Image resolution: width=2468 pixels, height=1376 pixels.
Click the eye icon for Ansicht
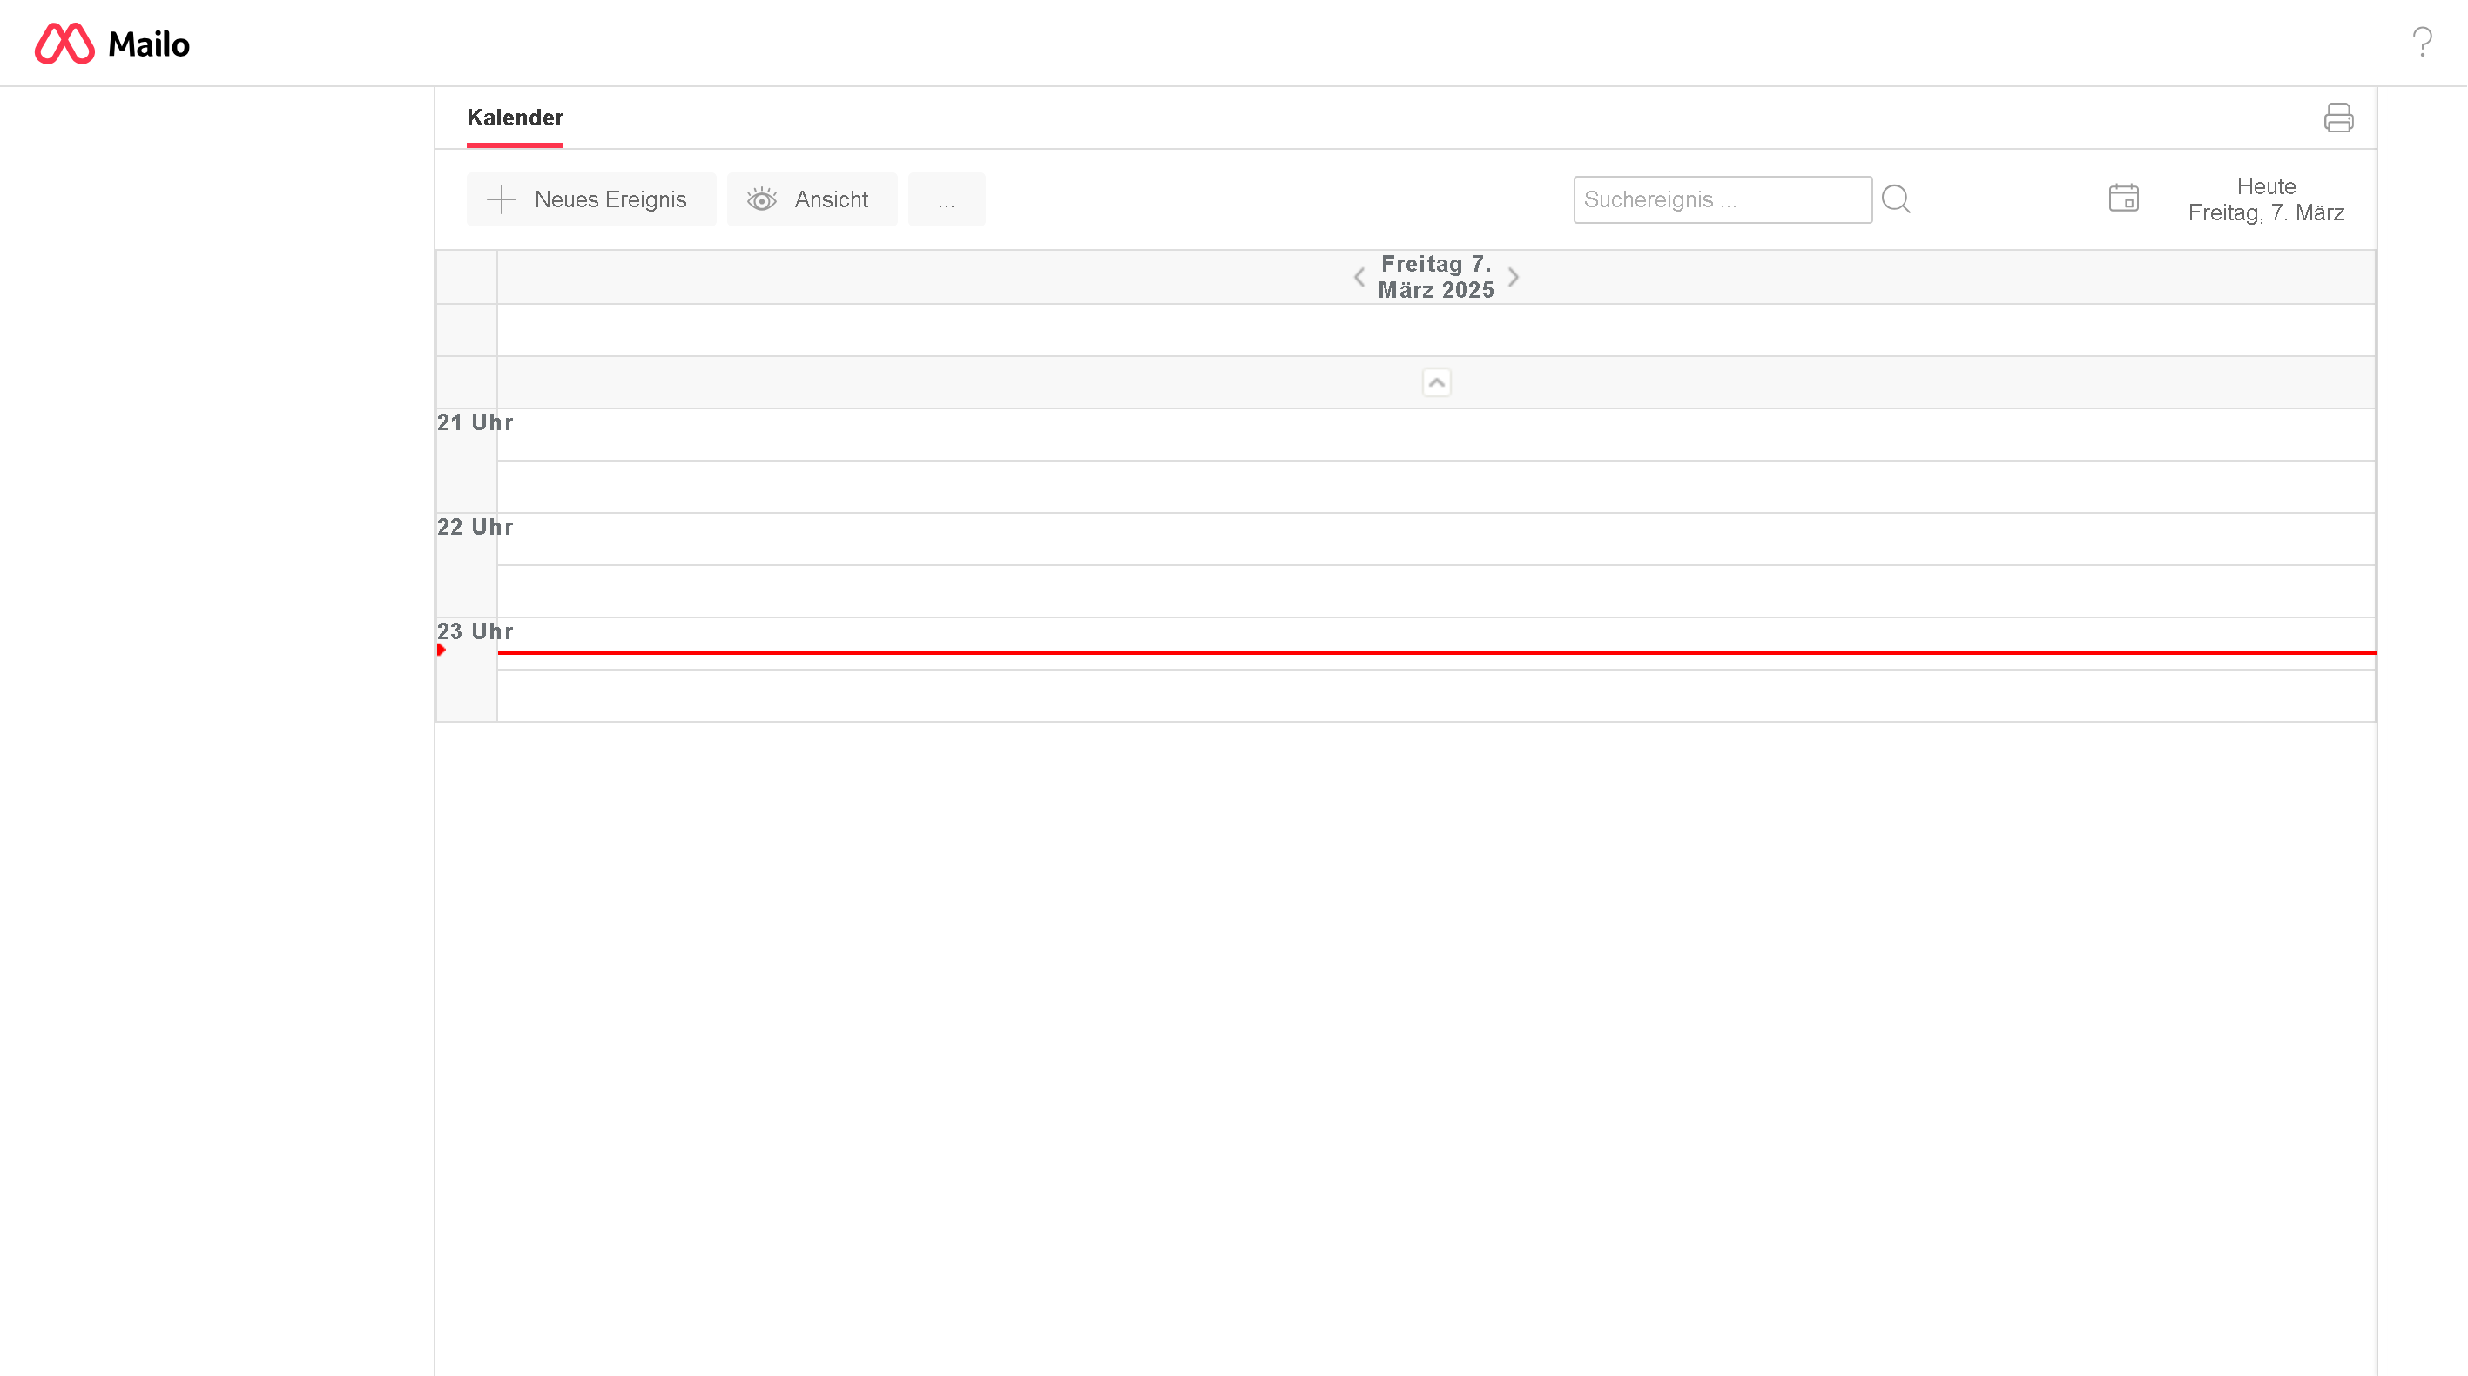click(x=762, y=199)
